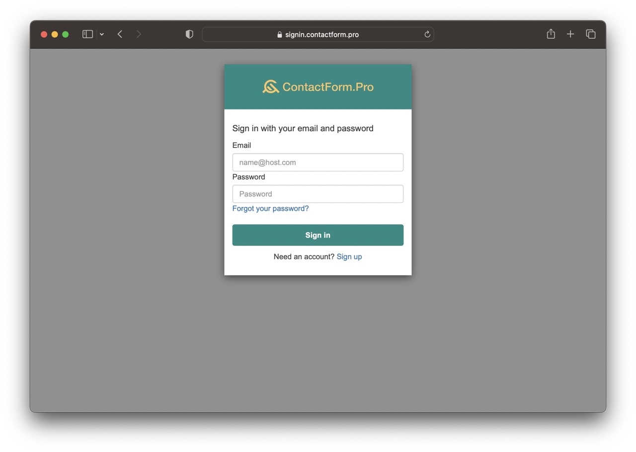Open the share sheet icon
The height and width of the screenshot is (452, 636).
pos(551,34)
